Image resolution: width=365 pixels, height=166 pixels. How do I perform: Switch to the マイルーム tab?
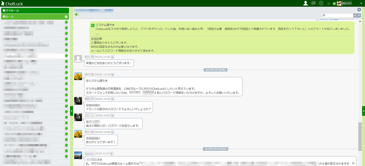tap(35, 11)
